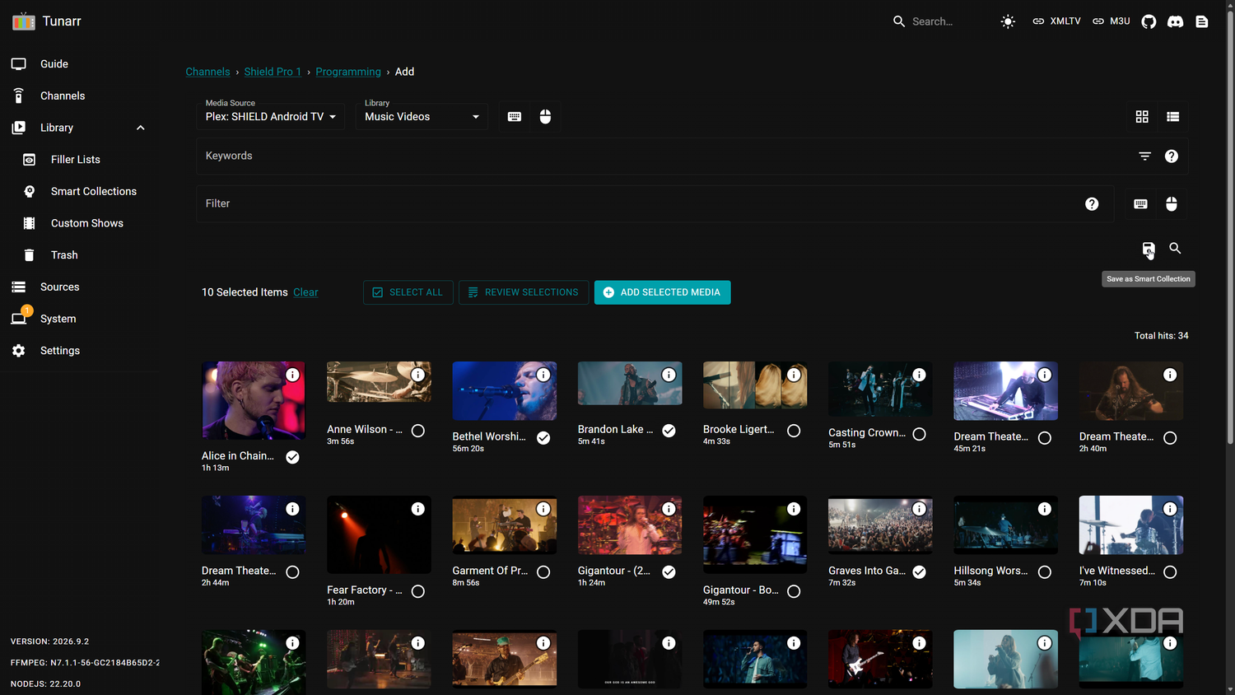Open Review Selections
Viewport: 1235px width, 695px height.
point(524,292)
